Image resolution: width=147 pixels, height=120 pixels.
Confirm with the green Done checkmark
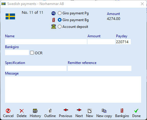[x=136, y=111]
